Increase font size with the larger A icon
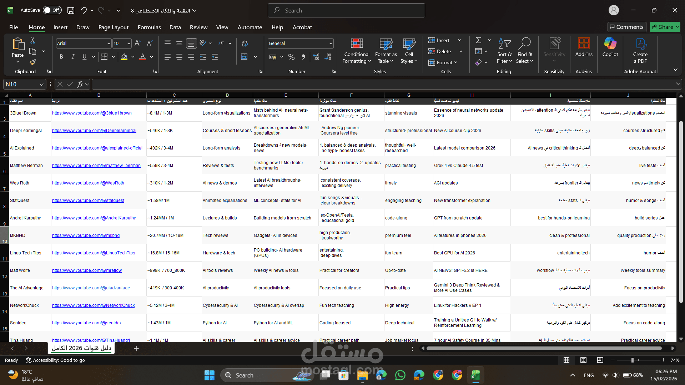The width and height of the screenshot is (685, 385). coord(138,43)
